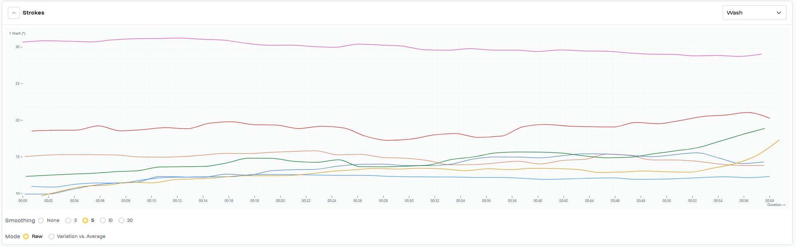Click the Wash (°) axis title
Image resolution: width=796 pixels, height=247 pixels.
point(18,33)
